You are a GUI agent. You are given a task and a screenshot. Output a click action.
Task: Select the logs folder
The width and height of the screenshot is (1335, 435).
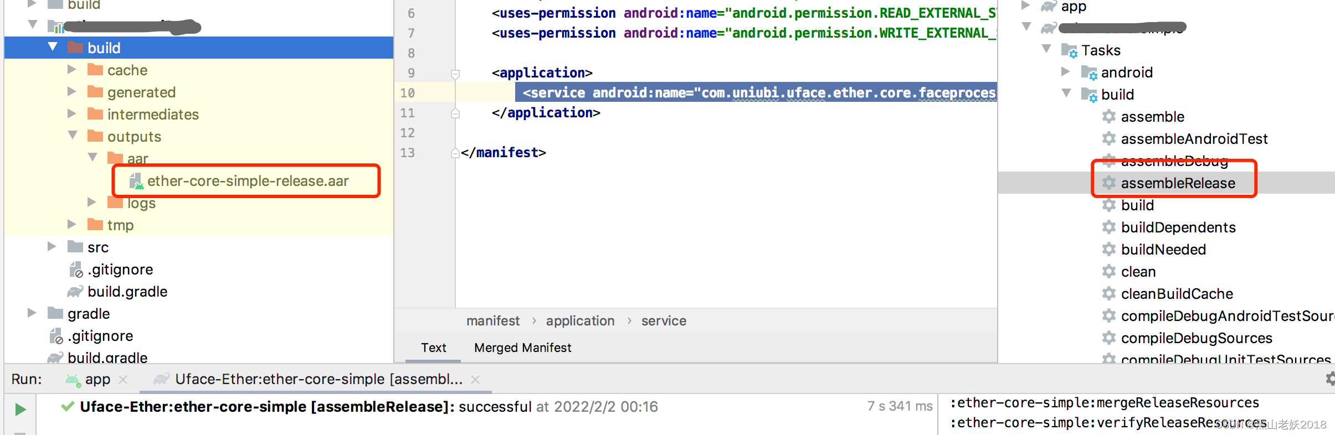coord(141,203)
